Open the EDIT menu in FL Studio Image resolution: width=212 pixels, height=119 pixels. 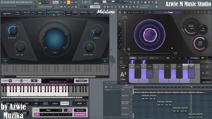coord(5,2)
